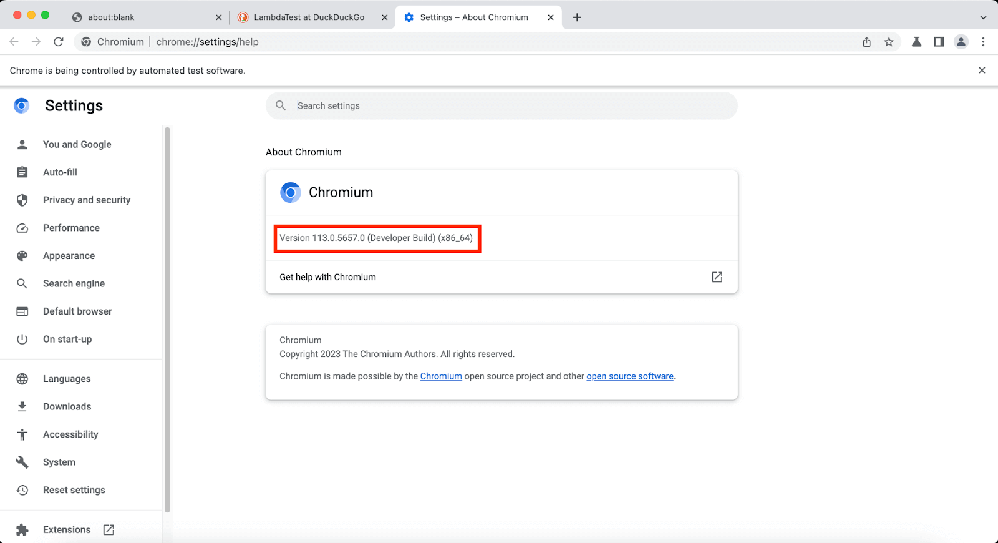
Task: Click Get help with Chromium row
Action: (x=501, y=277)
